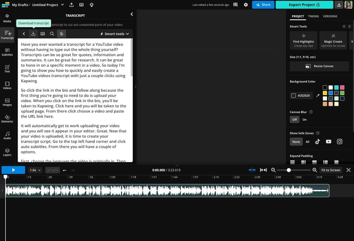Screen dimensions: 354x241
Task: Select the pink background color swatch
Action: [343, 87]
